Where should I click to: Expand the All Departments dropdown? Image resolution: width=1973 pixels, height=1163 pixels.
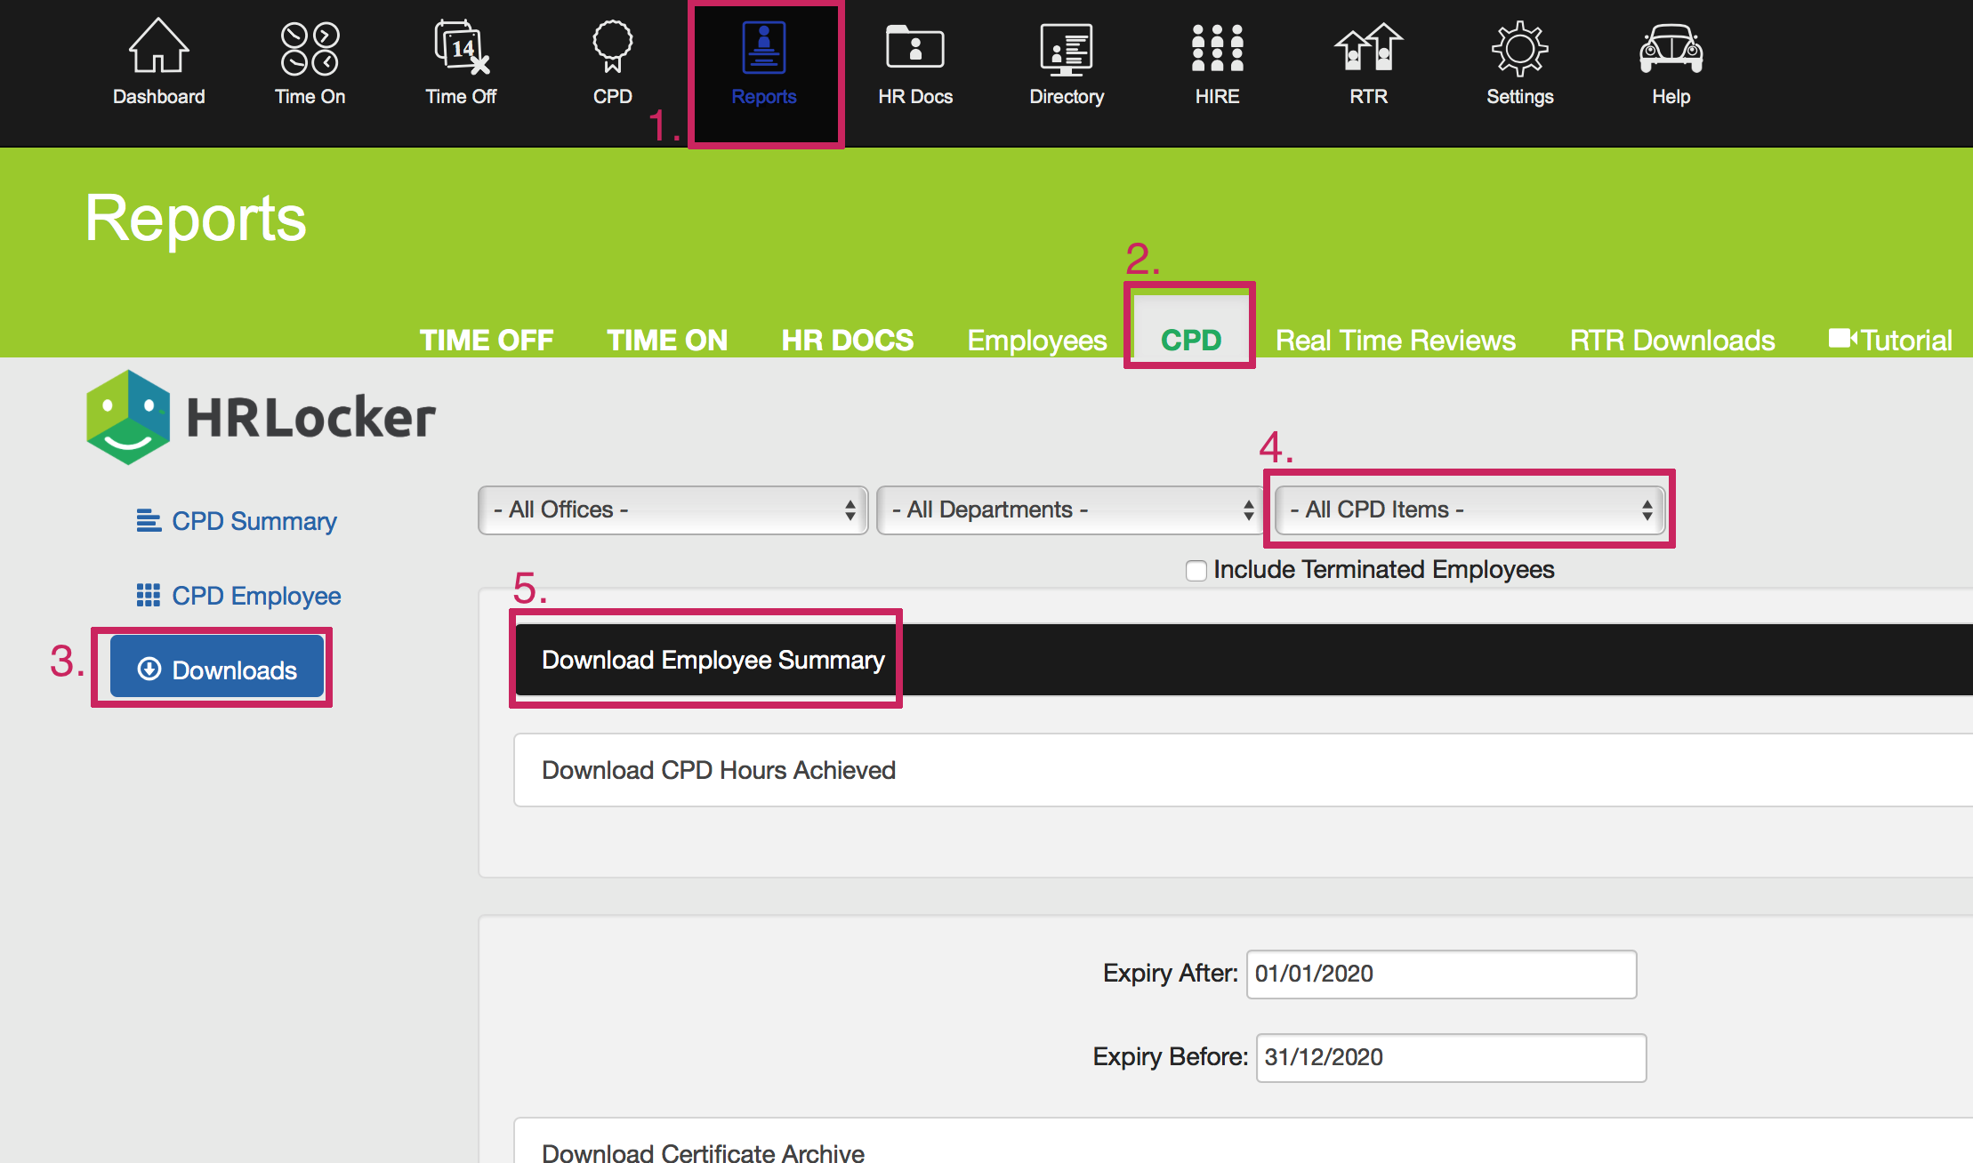tap(1070, 509)
